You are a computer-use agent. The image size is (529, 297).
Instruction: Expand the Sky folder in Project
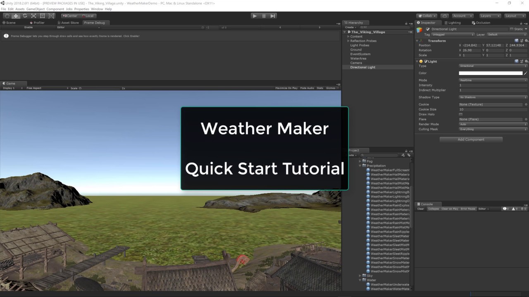(x=360, y=276)
